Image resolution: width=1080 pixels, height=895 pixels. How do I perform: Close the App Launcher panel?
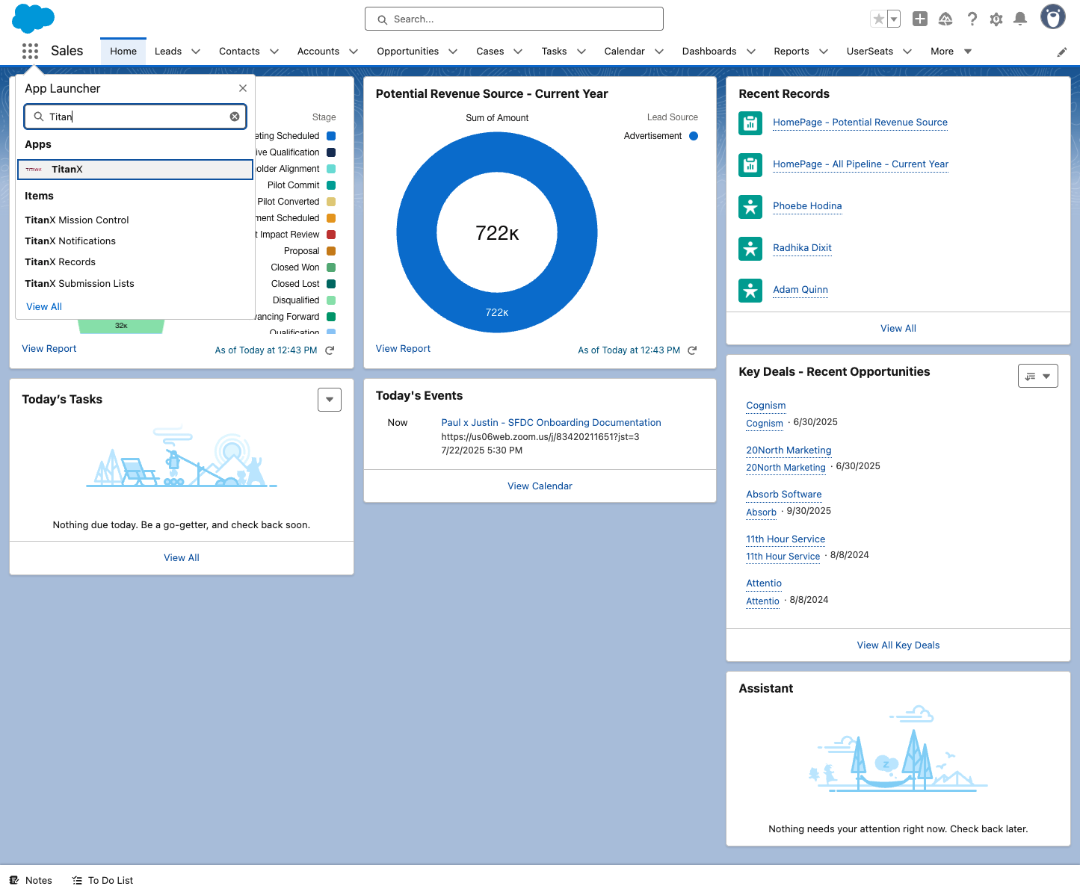pos(243,88)
